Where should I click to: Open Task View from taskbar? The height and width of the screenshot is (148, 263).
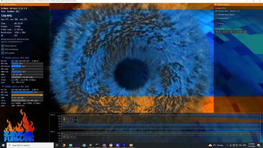(57, 145)
